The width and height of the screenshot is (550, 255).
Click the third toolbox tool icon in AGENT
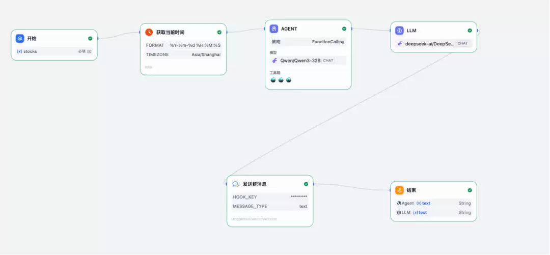point(289,80)
